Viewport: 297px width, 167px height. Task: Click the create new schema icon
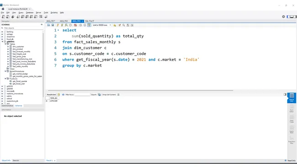18,16
